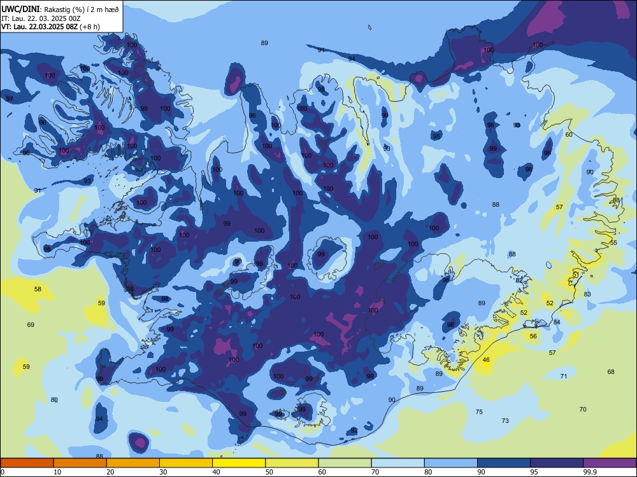637x477 pixels.
Task: Click the '50' legend tick label
Action: 269,472
